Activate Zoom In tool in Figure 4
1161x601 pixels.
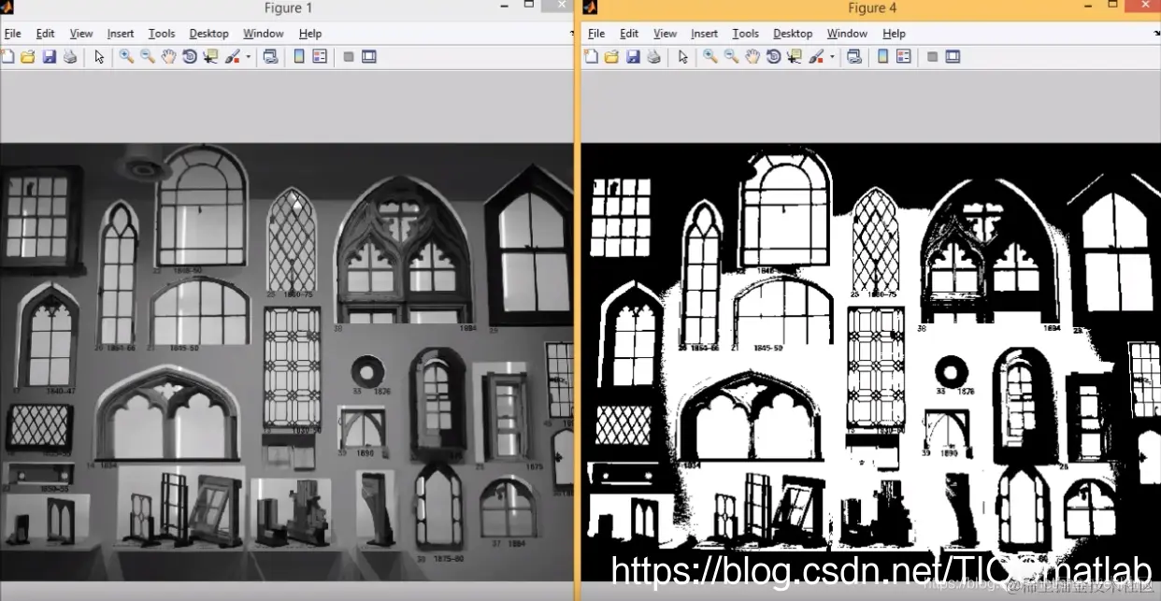click(710, 57)
